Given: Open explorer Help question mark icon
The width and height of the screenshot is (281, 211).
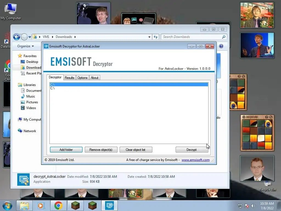Looking at the screenshot, I should (x=221, y=46).
